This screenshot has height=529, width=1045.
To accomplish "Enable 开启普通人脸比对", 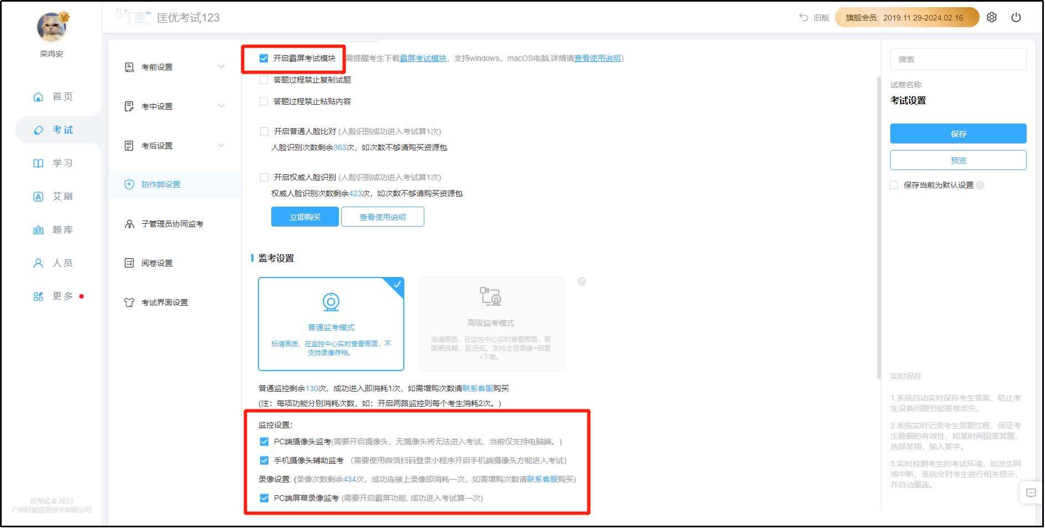I will pos(263,131).
